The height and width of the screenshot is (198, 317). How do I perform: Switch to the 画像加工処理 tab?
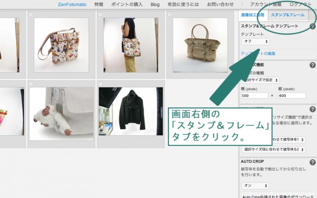pos(253,15)
